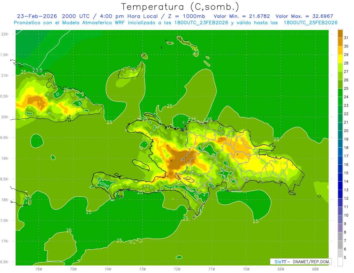Click the "20N" latitude axis label

4,117
